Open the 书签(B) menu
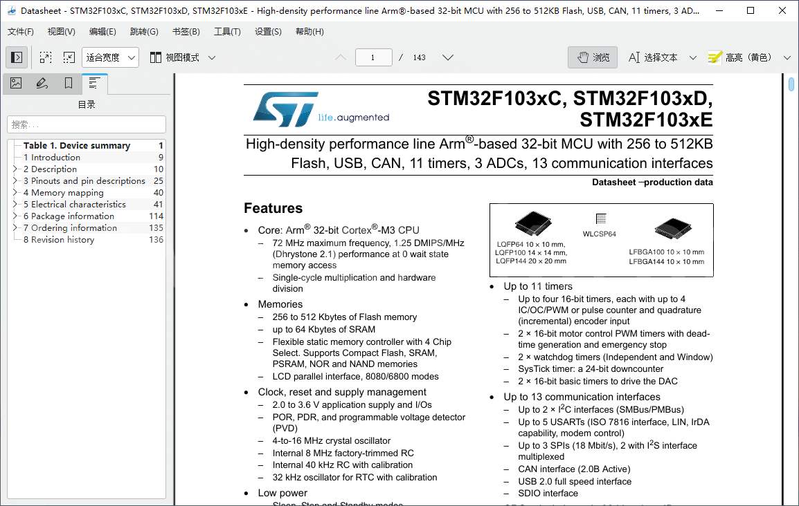 click(186, 32)
